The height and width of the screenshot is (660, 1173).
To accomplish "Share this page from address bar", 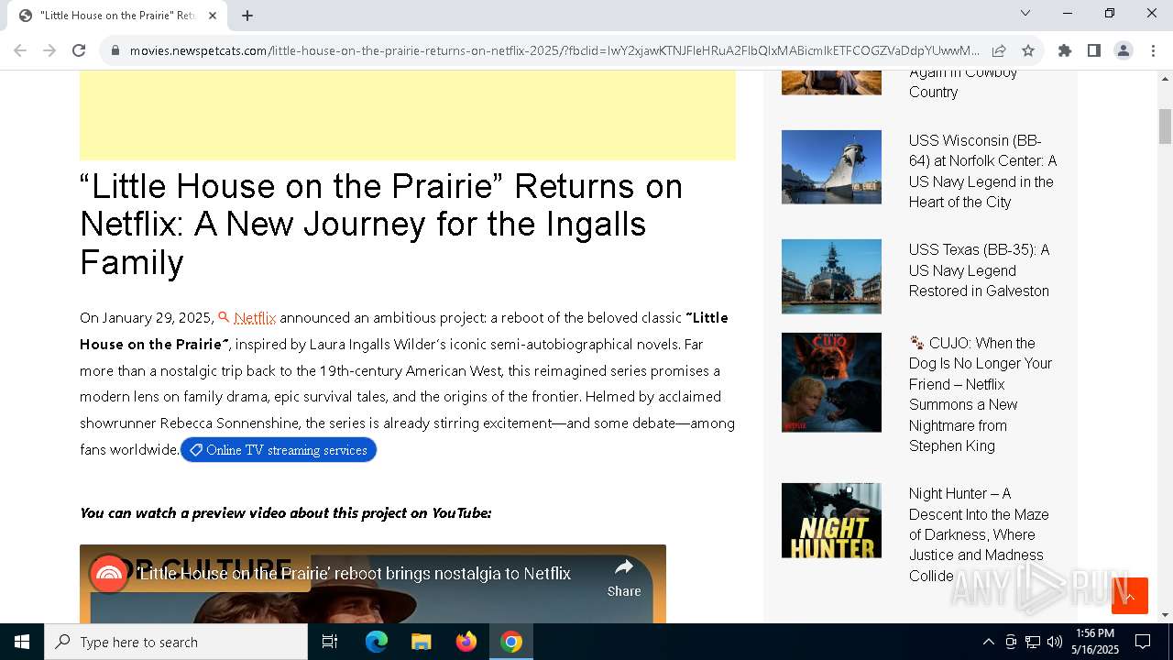I will click(x=999, y=50).
